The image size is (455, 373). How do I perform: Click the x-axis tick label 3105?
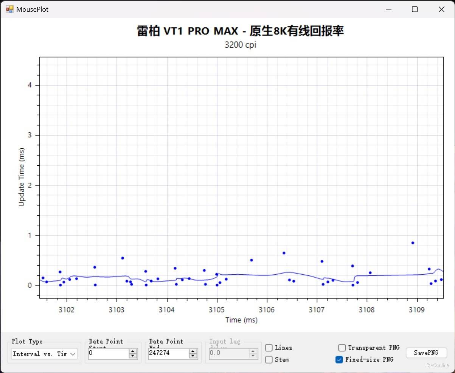(x=217, y=310)
